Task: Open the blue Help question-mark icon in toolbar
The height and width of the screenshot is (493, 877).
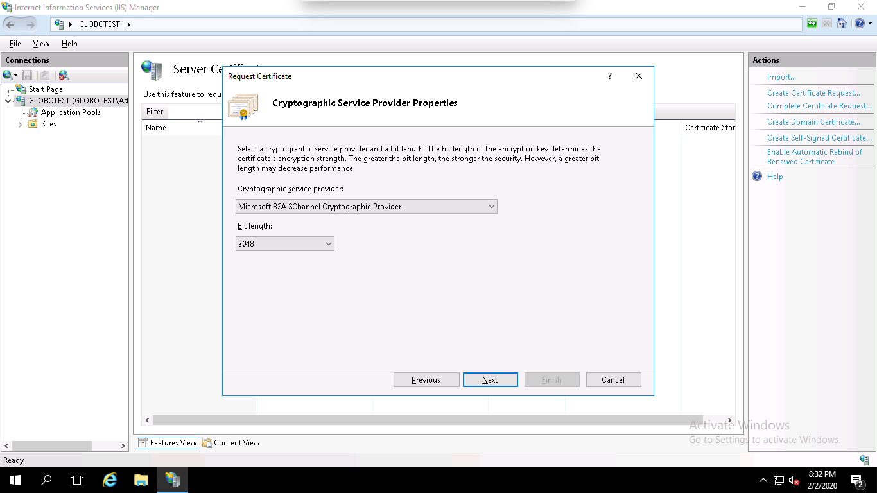Action: 859,24
